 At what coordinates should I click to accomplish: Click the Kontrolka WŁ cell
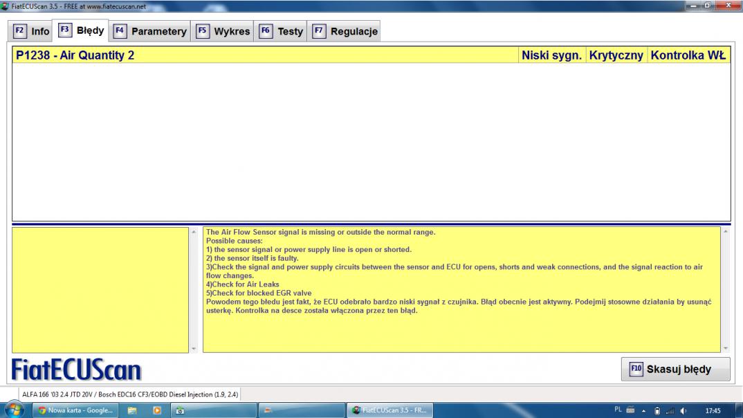coord(688,55)
